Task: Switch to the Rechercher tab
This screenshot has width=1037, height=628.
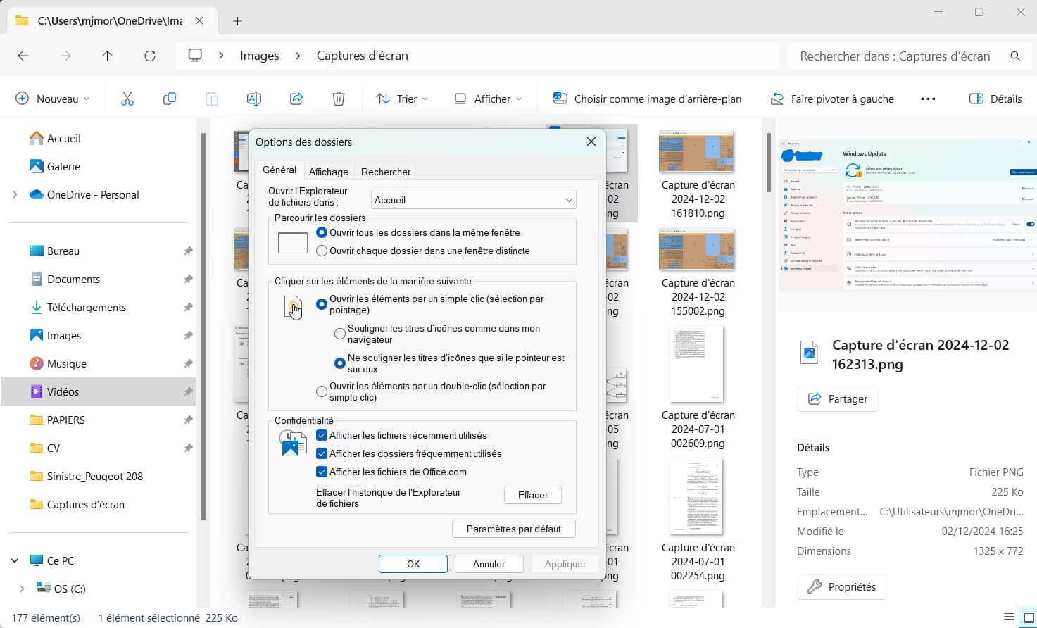Action: coord(385,172)
